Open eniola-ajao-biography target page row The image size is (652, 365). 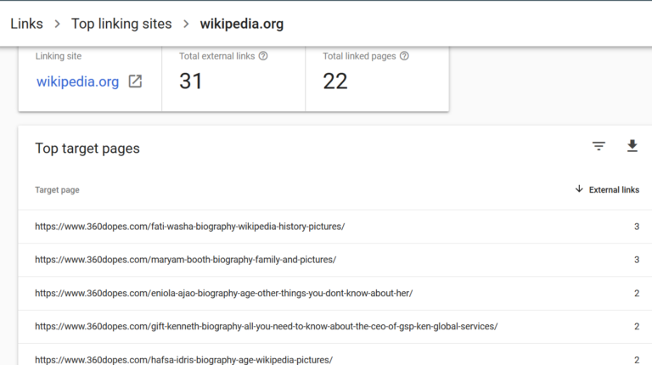335,293
